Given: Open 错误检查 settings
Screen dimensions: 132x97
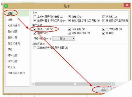Looking at the screenshot, I should 12,55.
